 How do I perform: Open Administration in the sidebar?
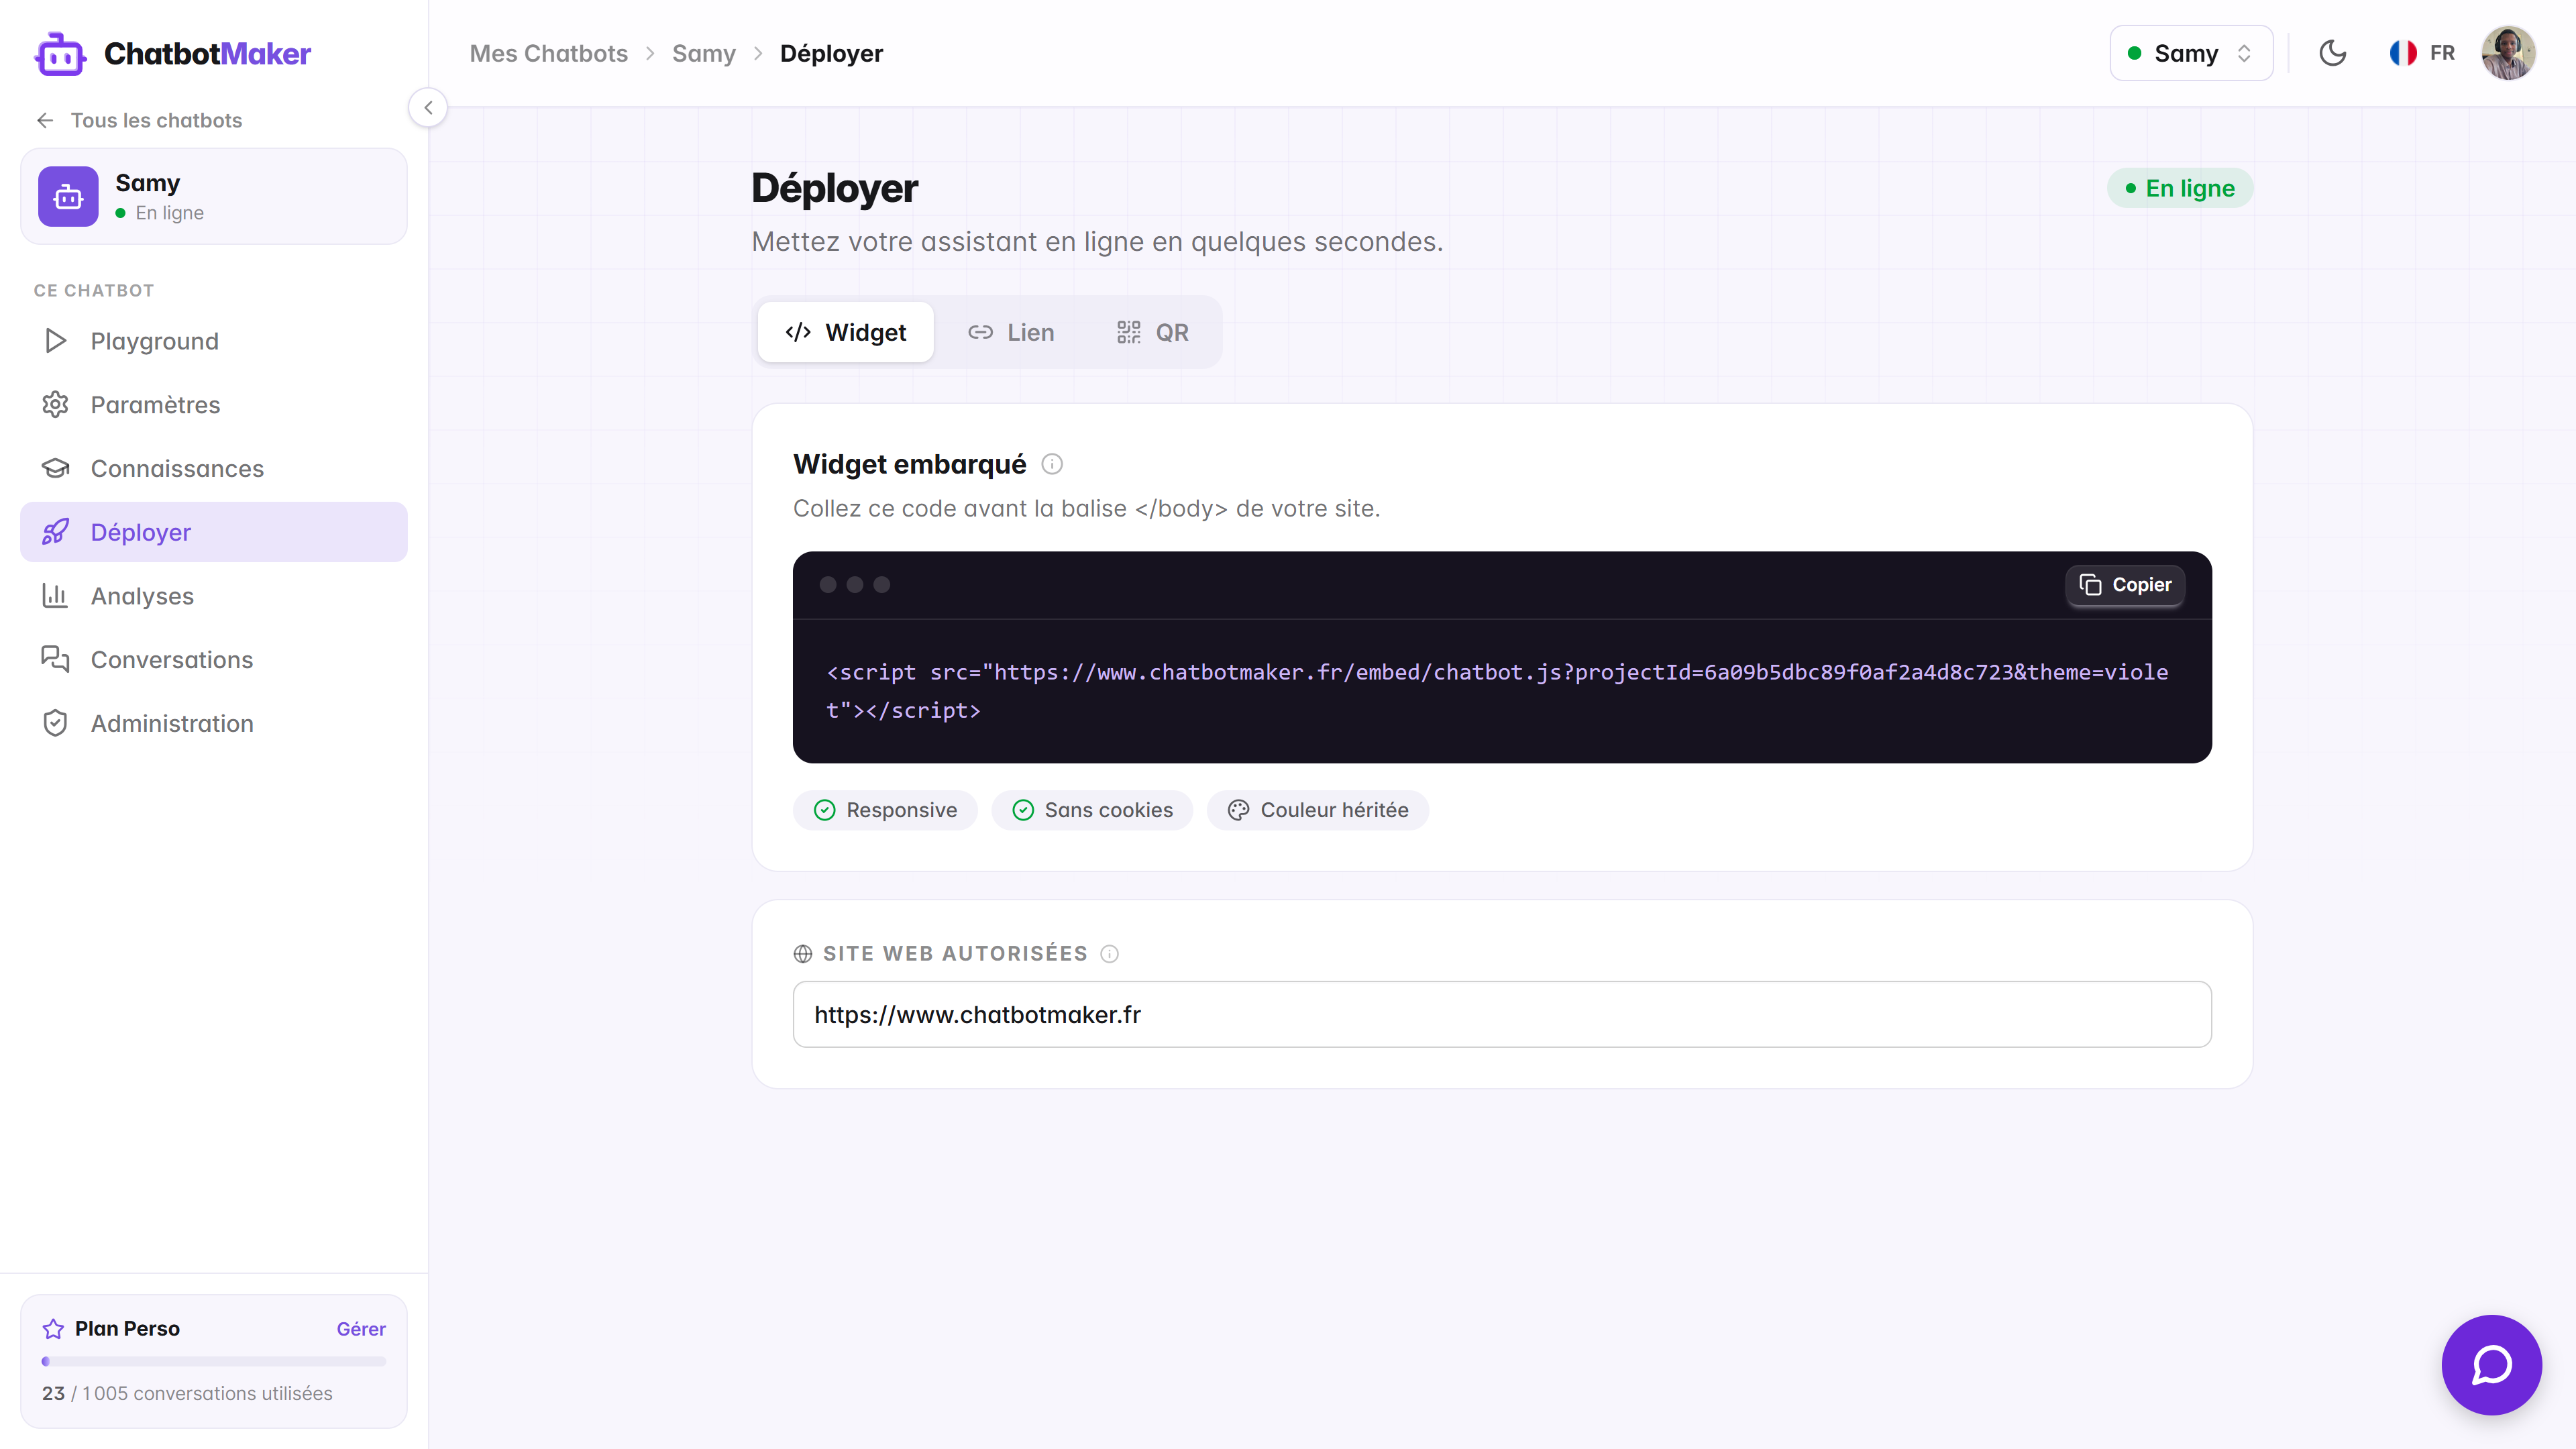click(214, 723)
